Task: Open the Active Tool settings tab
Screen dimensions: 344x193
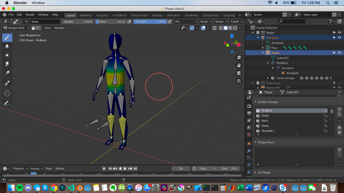Action: (249, 98)
